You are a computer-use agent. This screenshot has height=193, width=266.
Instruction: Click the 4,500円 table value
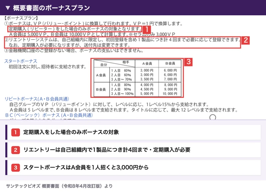(147, 89)
